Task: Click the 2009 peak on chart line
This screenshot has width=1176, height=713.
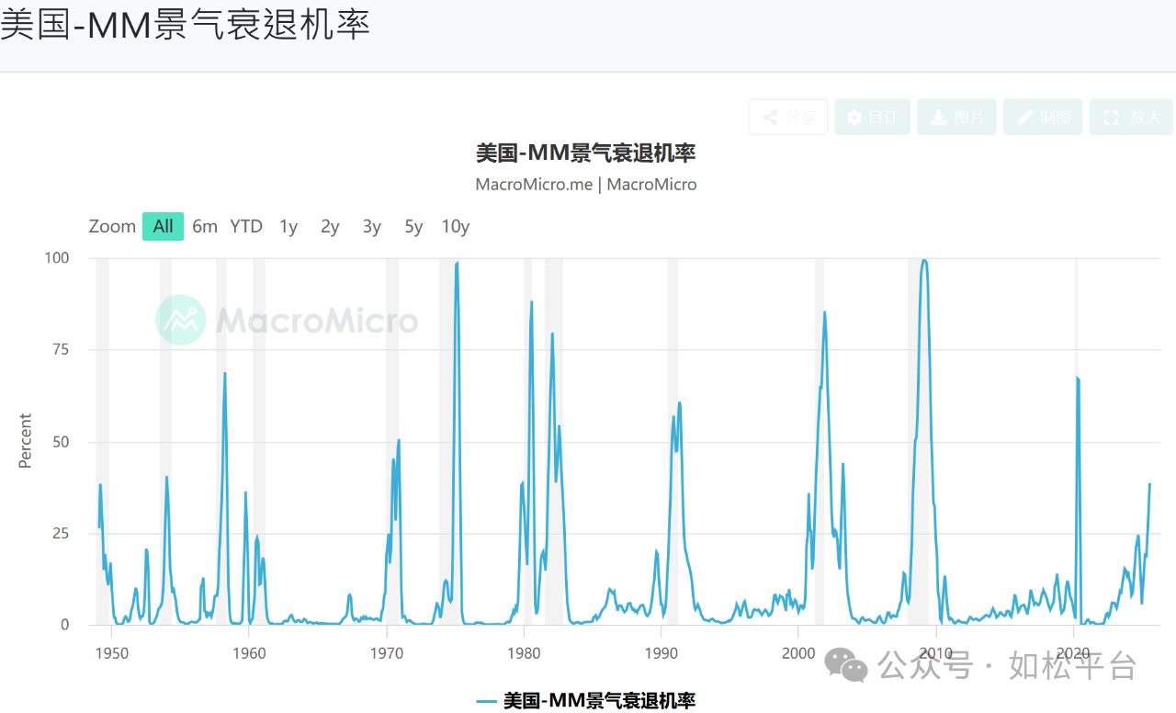Action: click(924, 261)
